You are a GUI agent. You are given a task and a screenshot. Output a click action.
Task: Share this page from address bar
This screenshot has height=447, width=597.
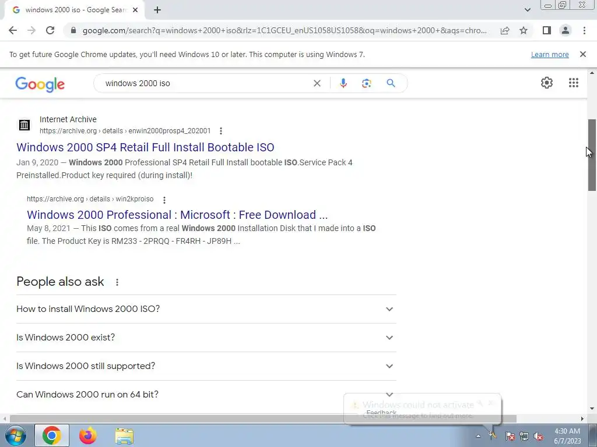point(505,30)
